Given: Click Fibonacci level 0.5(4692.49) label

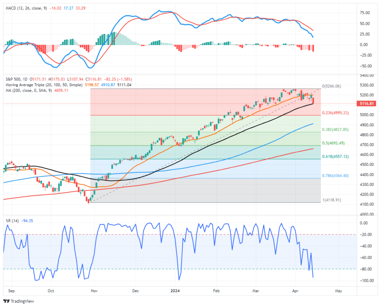Looking at the screenshot, I should click(x=333, y=143).
